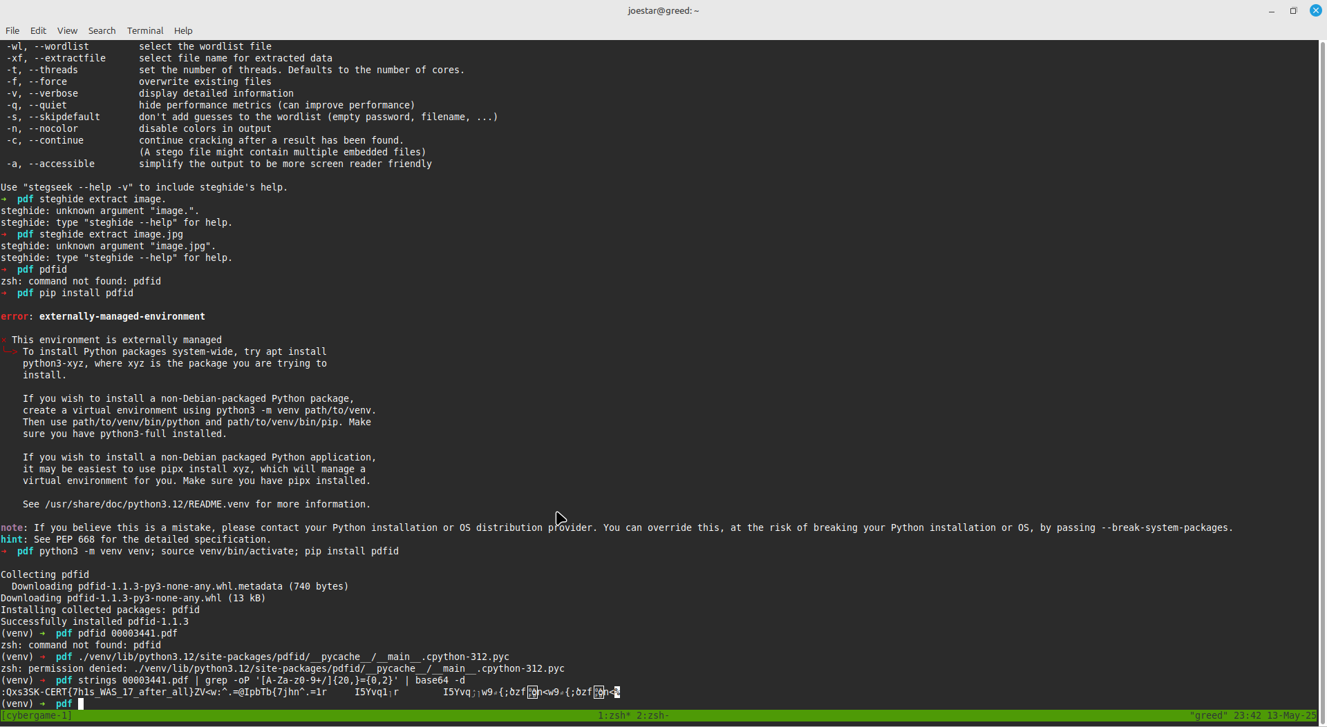Maximize the terminal window
This screenshot has height=727, width=1327.
coord(1293,11)
